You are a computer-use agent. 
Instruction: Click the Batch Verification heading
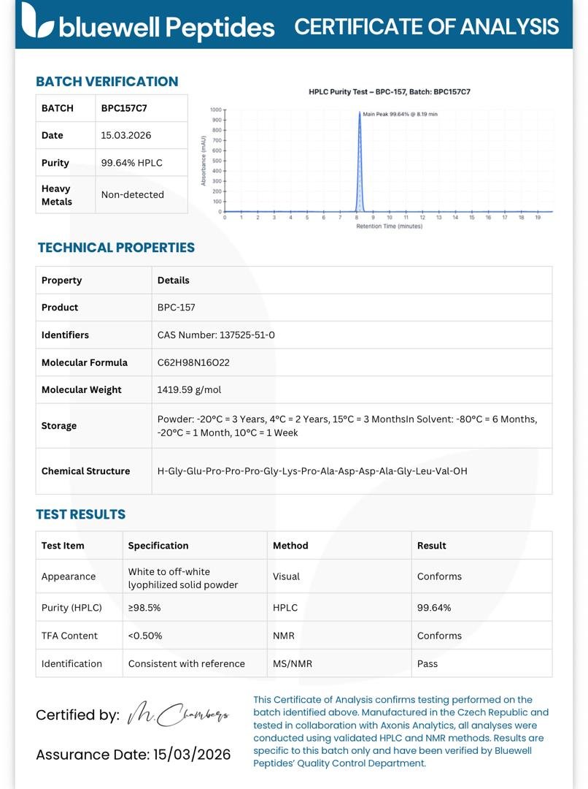click(107, 82)
